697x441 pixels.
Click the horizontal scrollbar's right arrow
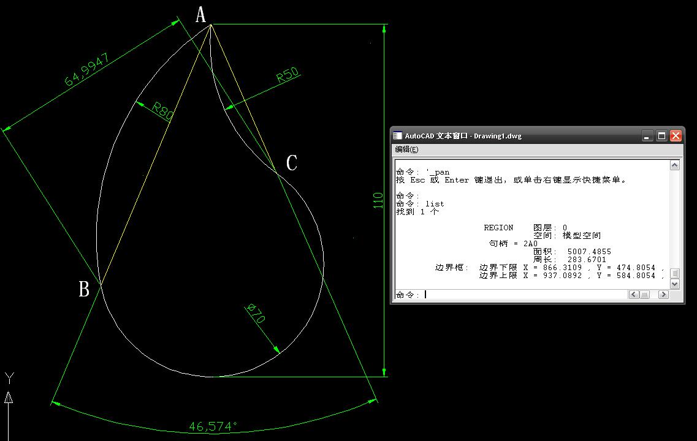coord(663,295)
